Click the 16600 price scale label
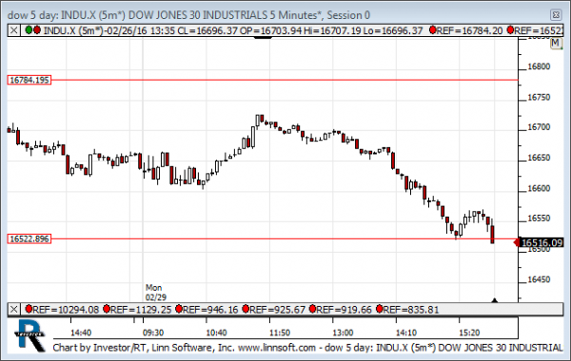 click(x=539, y=188)
